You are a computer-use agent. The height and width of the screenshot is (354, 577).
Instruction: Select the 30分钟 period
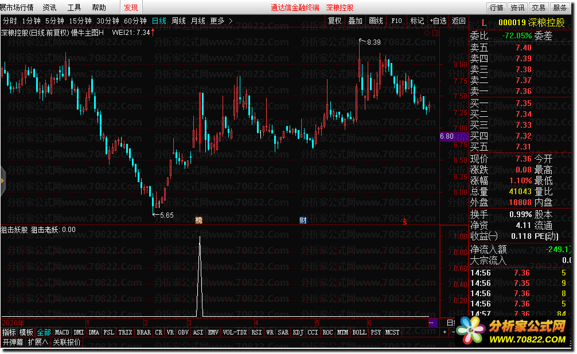click(x=108, y=21)
